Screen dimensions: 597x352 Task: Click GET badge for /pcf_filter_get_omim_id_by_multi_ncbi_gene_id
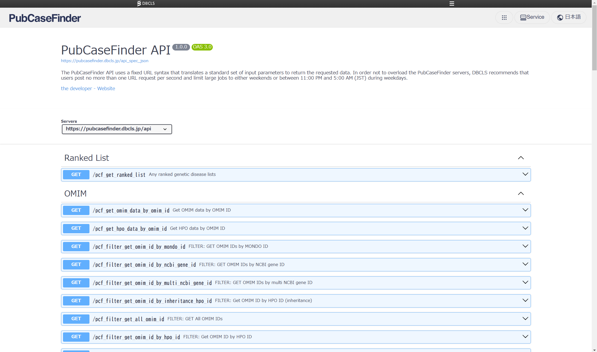pyautogui.click(x=76, y=282)
